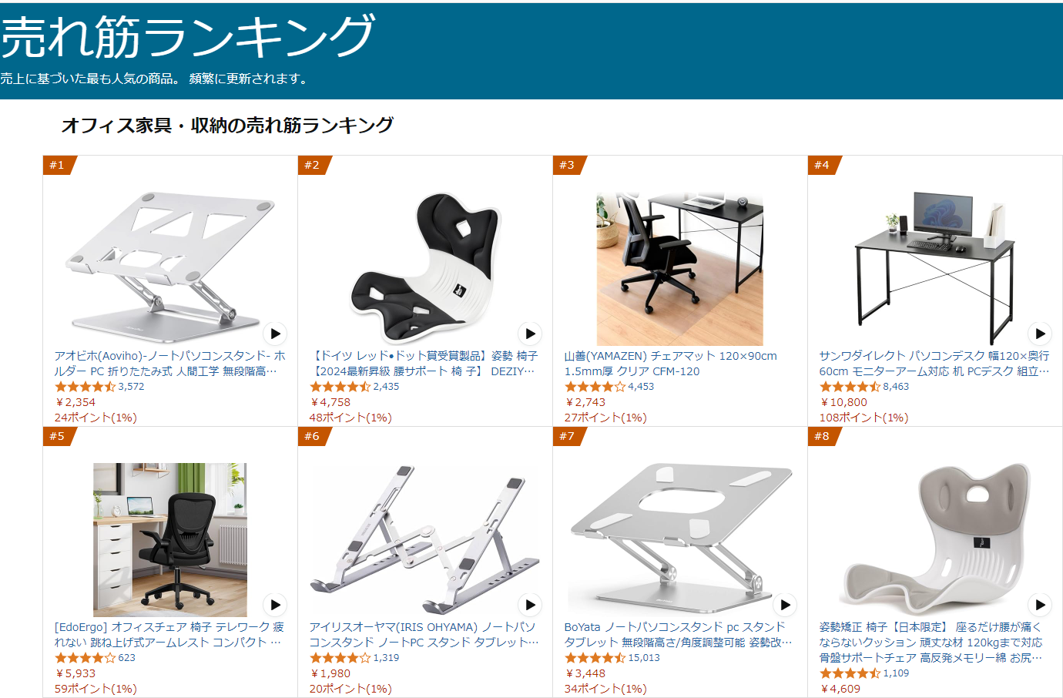Click the ¥1,980 price for IRIS OHYAMA stand
The width and height of the screenshot is (1063, 698).
click(330, 673)
